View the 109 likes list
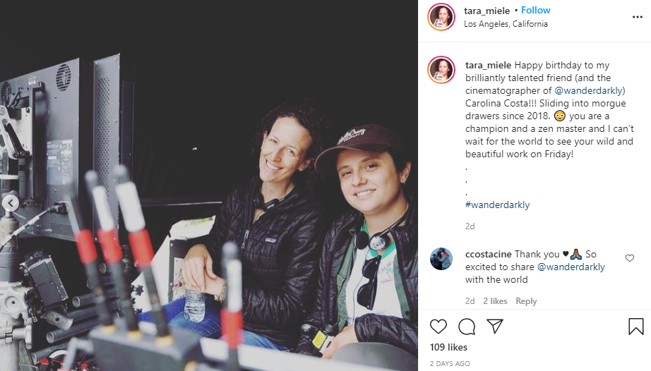The image size is (651, 371). 448,348
